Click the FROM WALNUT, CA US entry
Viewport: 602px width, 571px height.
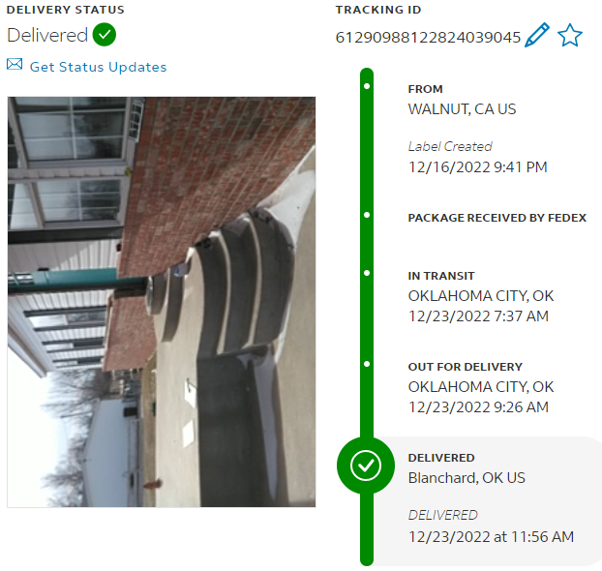pyautogui.click(x=462, y=100)
